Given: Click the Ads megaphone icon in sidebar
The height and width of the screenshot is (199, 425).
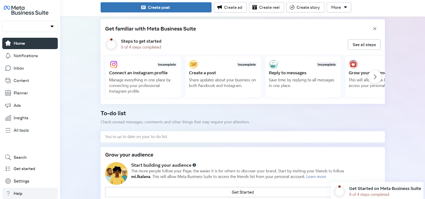Looking at the screenshot, I should point(8,105).
